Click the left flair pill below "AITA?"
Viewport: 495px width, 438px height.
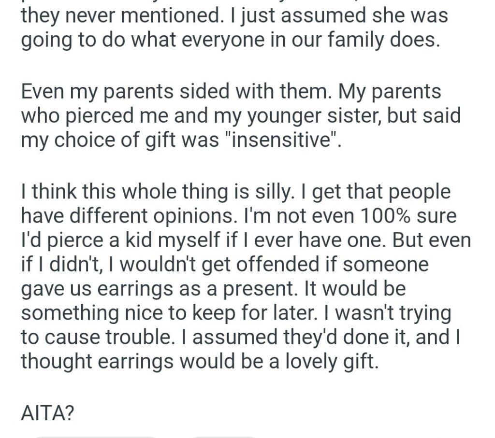[x=97, y=436]
